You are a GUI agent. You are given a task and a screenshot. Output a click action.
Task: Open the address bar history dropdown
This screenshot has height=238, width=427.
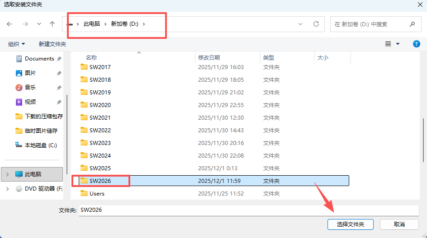point(300,24)
